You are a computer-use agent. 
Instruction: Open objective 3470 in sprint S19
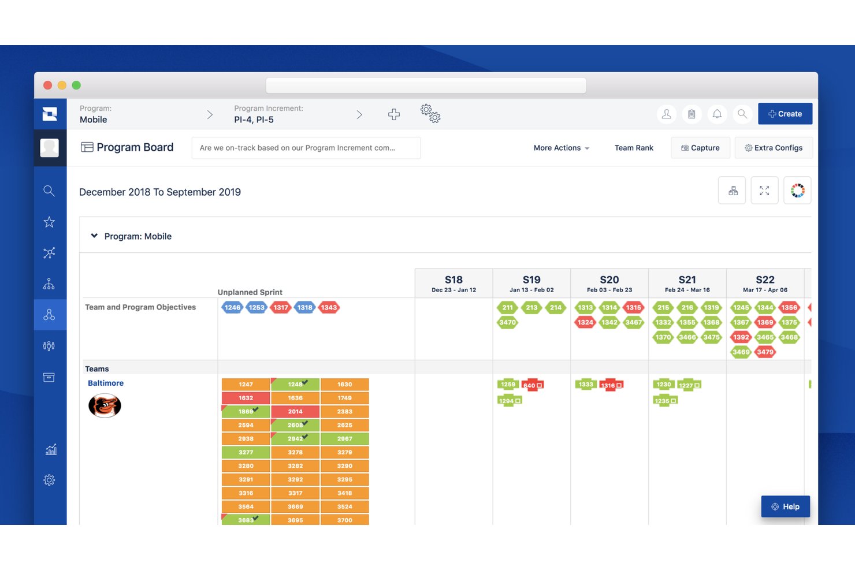click(x=508, y=322)
